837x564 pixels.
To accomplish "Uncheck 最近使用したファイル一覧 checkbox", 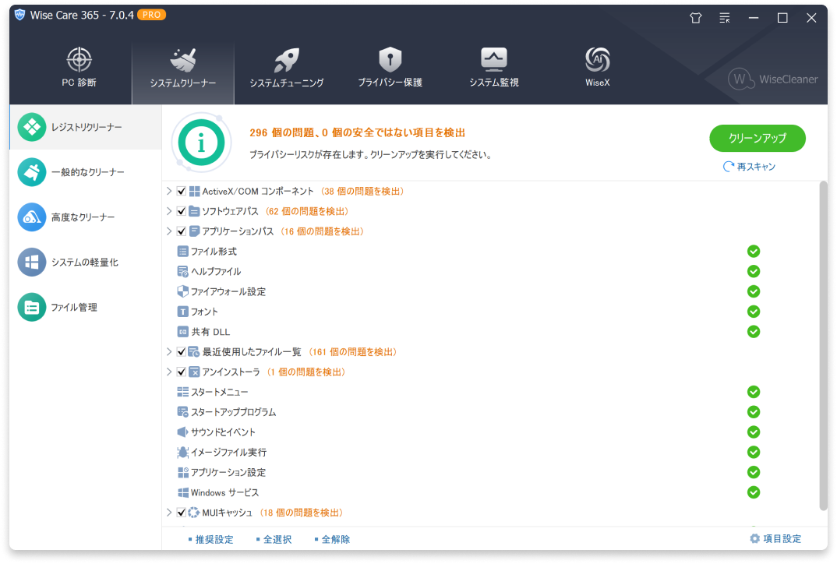I will pos(182,352).
